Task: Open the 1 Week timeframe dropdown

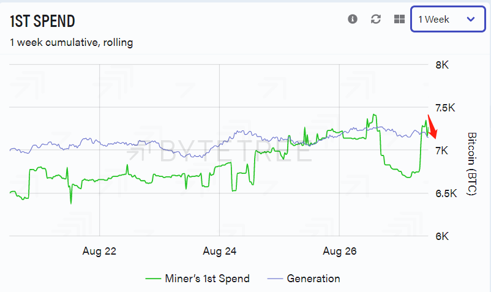Action: 448,19
